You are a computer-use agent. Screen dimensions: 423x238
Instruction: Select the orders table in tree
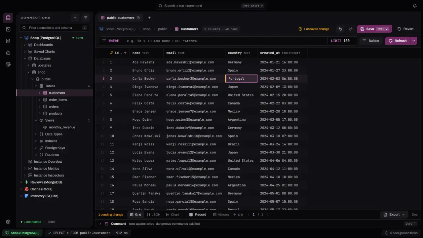[54, 107]
